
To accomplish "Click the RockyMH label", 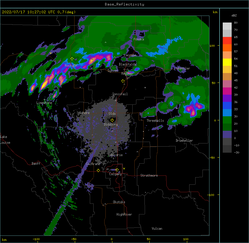I will 71,66.
